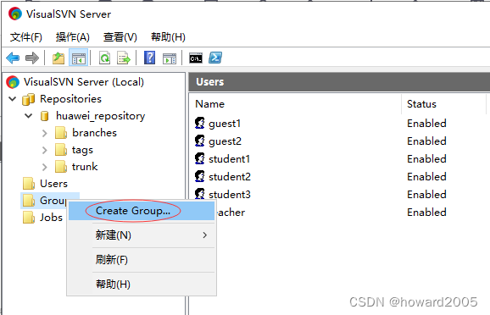
Task: Select the Jobs node label
Action: [51, 218]
